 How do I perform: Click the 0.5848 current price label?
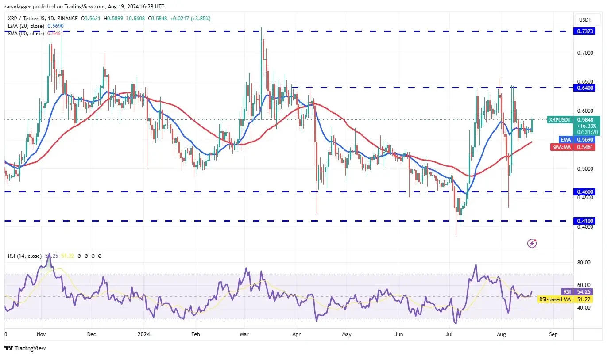point(585,119)
